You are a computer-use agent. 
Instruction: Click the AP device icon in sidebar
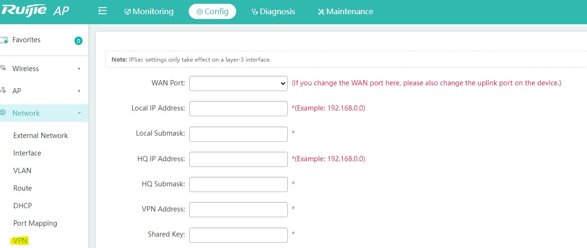click(3, 90)
